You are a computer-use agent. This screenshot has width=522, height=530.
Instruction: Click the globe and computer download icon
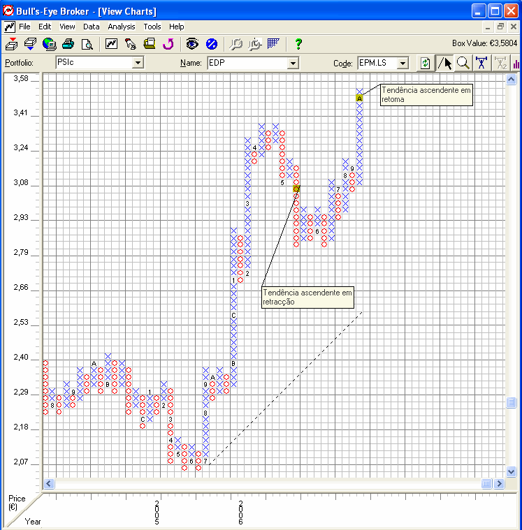(x=50, y=44)
